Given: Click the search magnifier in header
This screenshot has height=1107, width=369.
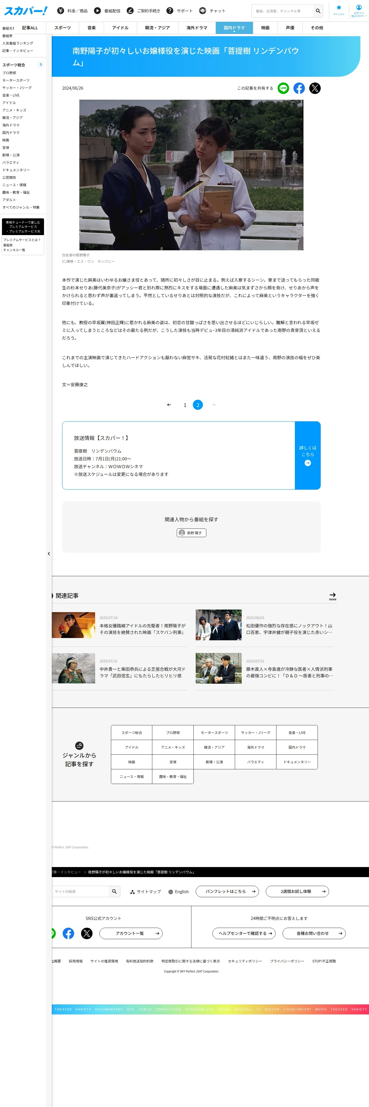Looking at the screenshot, I should 318,11.
